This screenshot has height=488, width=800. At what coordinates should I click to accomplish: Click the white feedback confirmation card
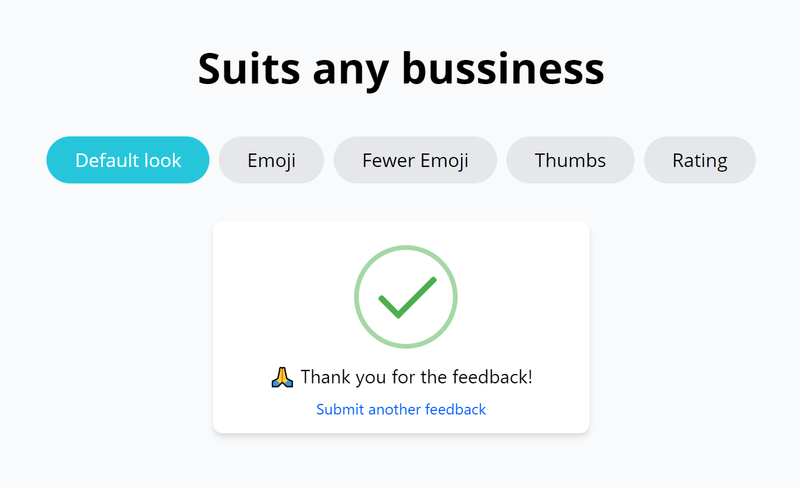point(401,327)
